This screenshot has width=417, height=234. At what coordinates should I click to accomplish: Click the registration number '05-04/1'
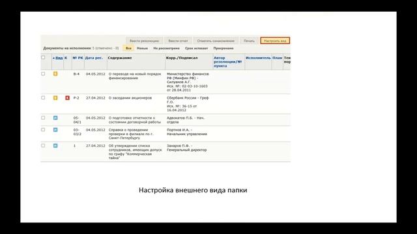coord(78,120)
